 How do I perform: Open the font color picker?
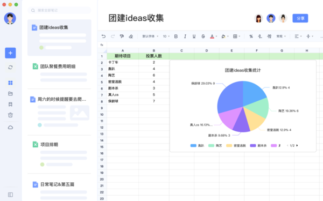tap(213, 36)
